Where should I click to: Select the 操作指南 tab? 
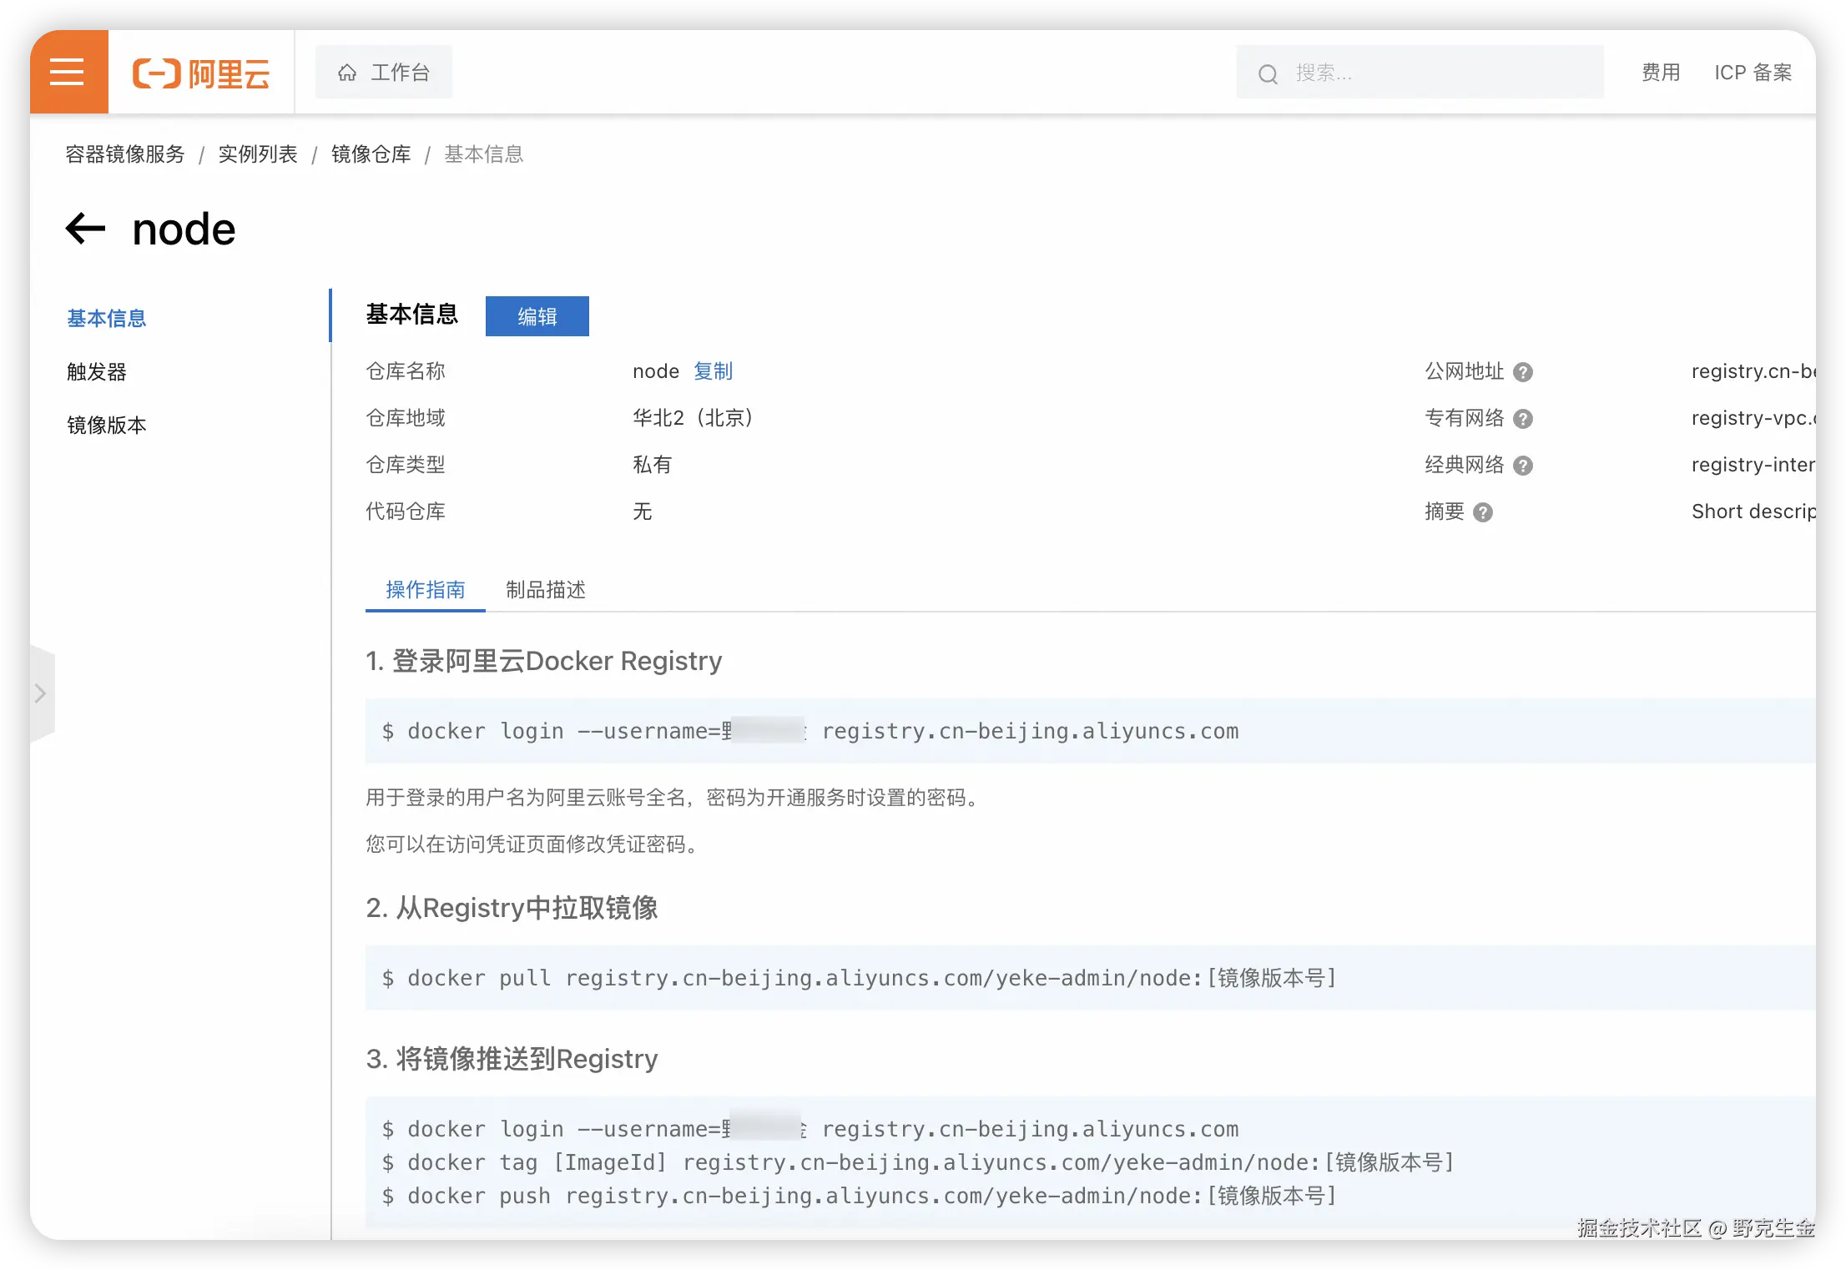click(425, 590)
